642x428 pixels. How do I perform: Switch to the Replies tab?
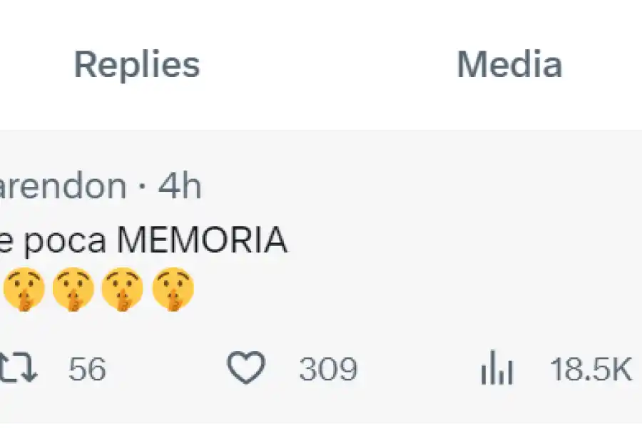(x=137, y=65)
